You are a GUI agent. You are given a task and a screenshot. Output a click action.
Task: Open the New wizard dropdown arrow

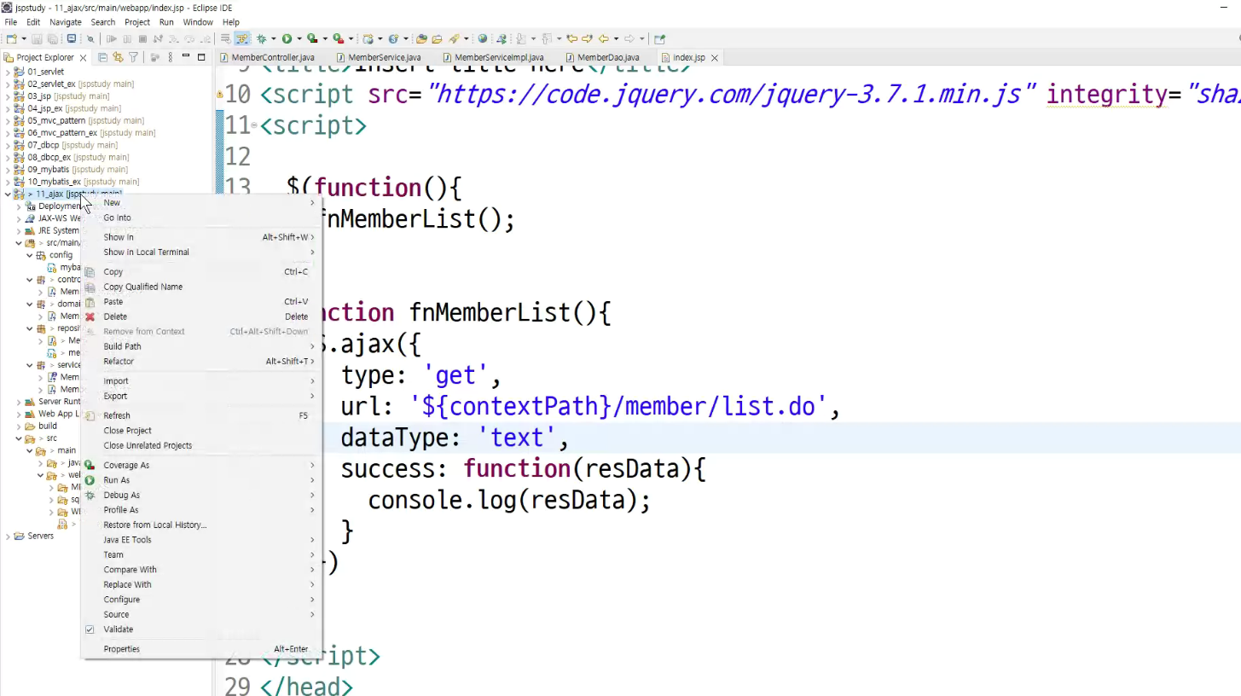point(23,38)
